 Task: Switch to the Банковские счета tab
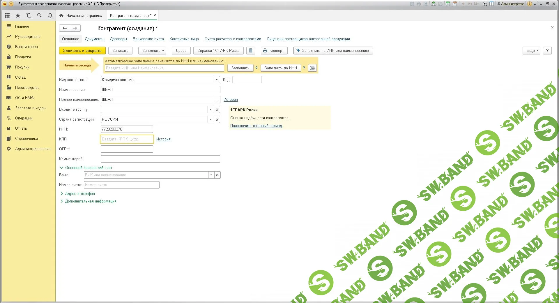(148, 39)
